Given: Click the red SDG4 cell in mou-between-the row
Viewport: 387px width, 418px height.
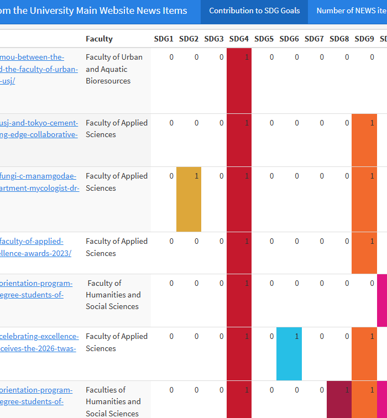Looking at the screenshot, I should click(239, 80).
